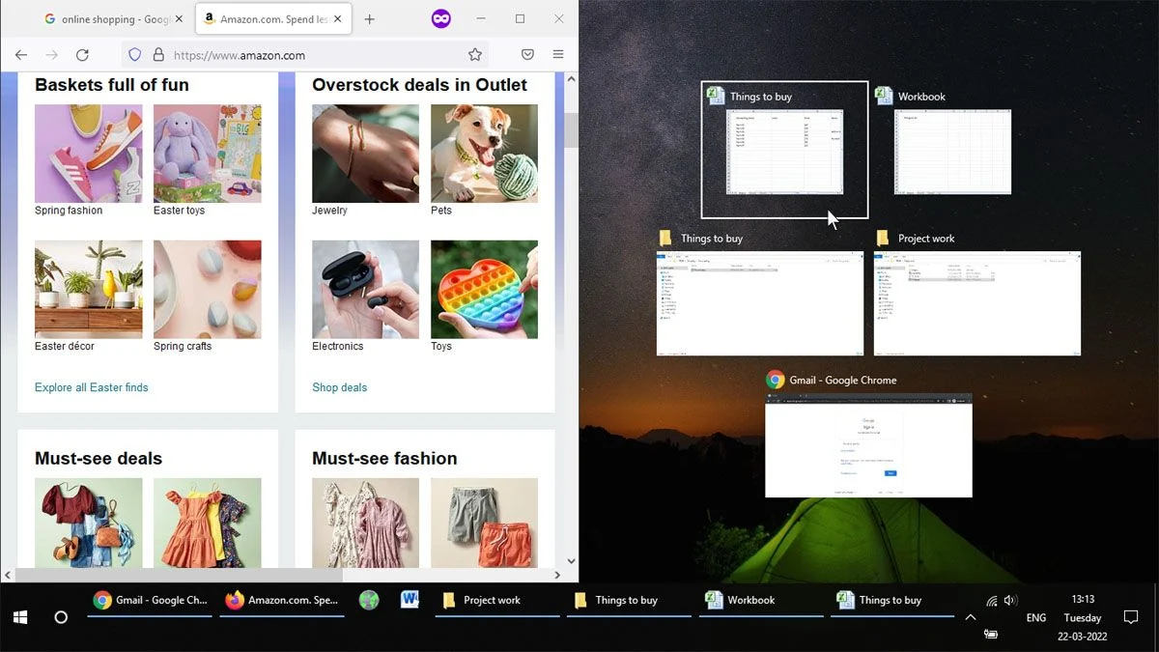Click the private browsing mask icon
Screen dimensions: 1159x652
(x=441, y=18)
